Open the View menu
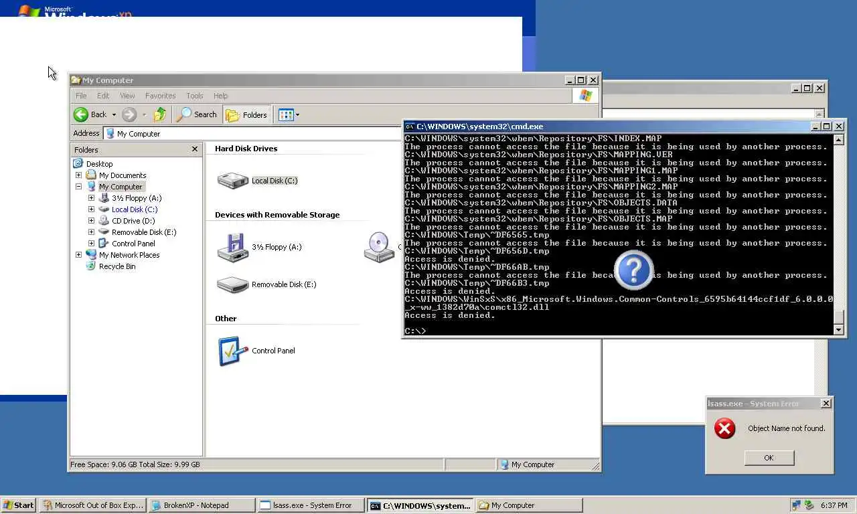The height and width of the screenshot is (514, 857). (x=127, y=96)
